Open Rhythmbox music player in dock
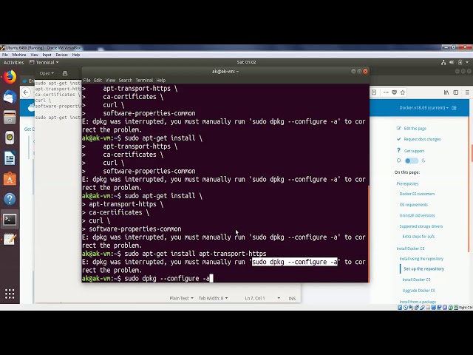Viewport: 473px width, 355px height. tap(10, 138)
